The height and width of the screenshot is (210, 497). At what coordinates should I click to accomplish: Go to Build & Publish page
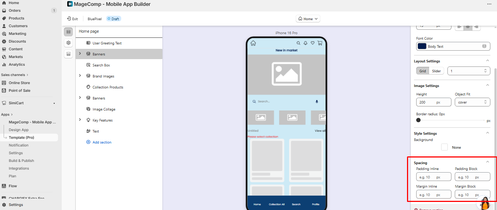[21, 161]
